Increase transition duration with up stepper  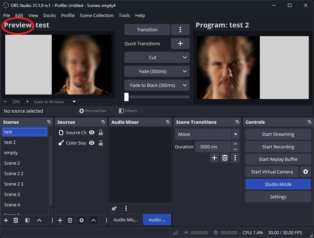235,144
